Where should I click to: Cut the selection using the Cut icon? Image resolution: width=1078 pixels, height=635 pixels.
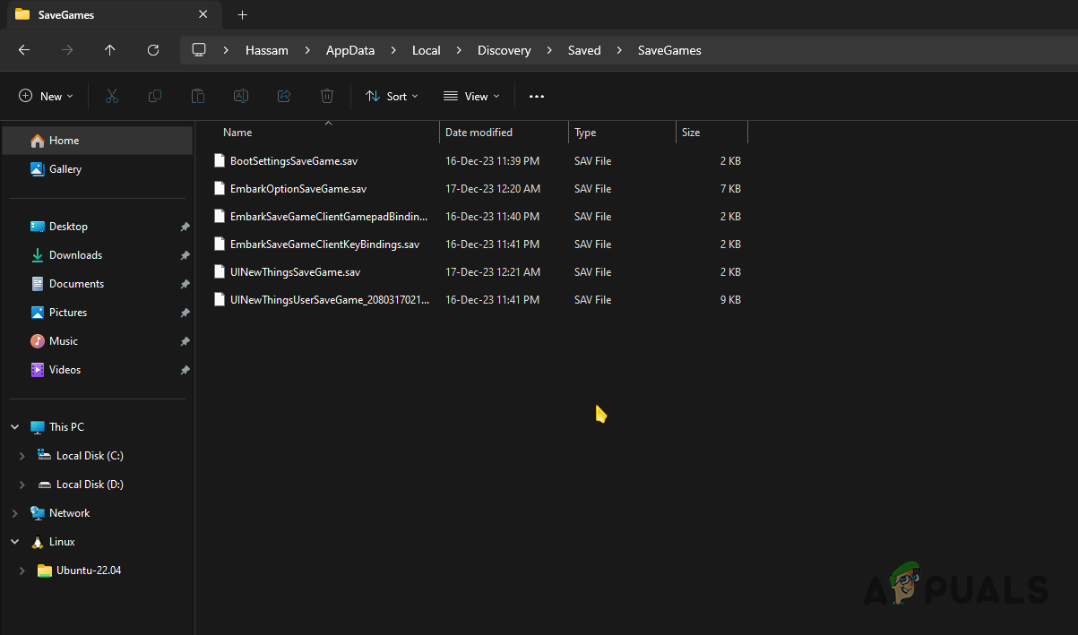click(x=111, y=96)
